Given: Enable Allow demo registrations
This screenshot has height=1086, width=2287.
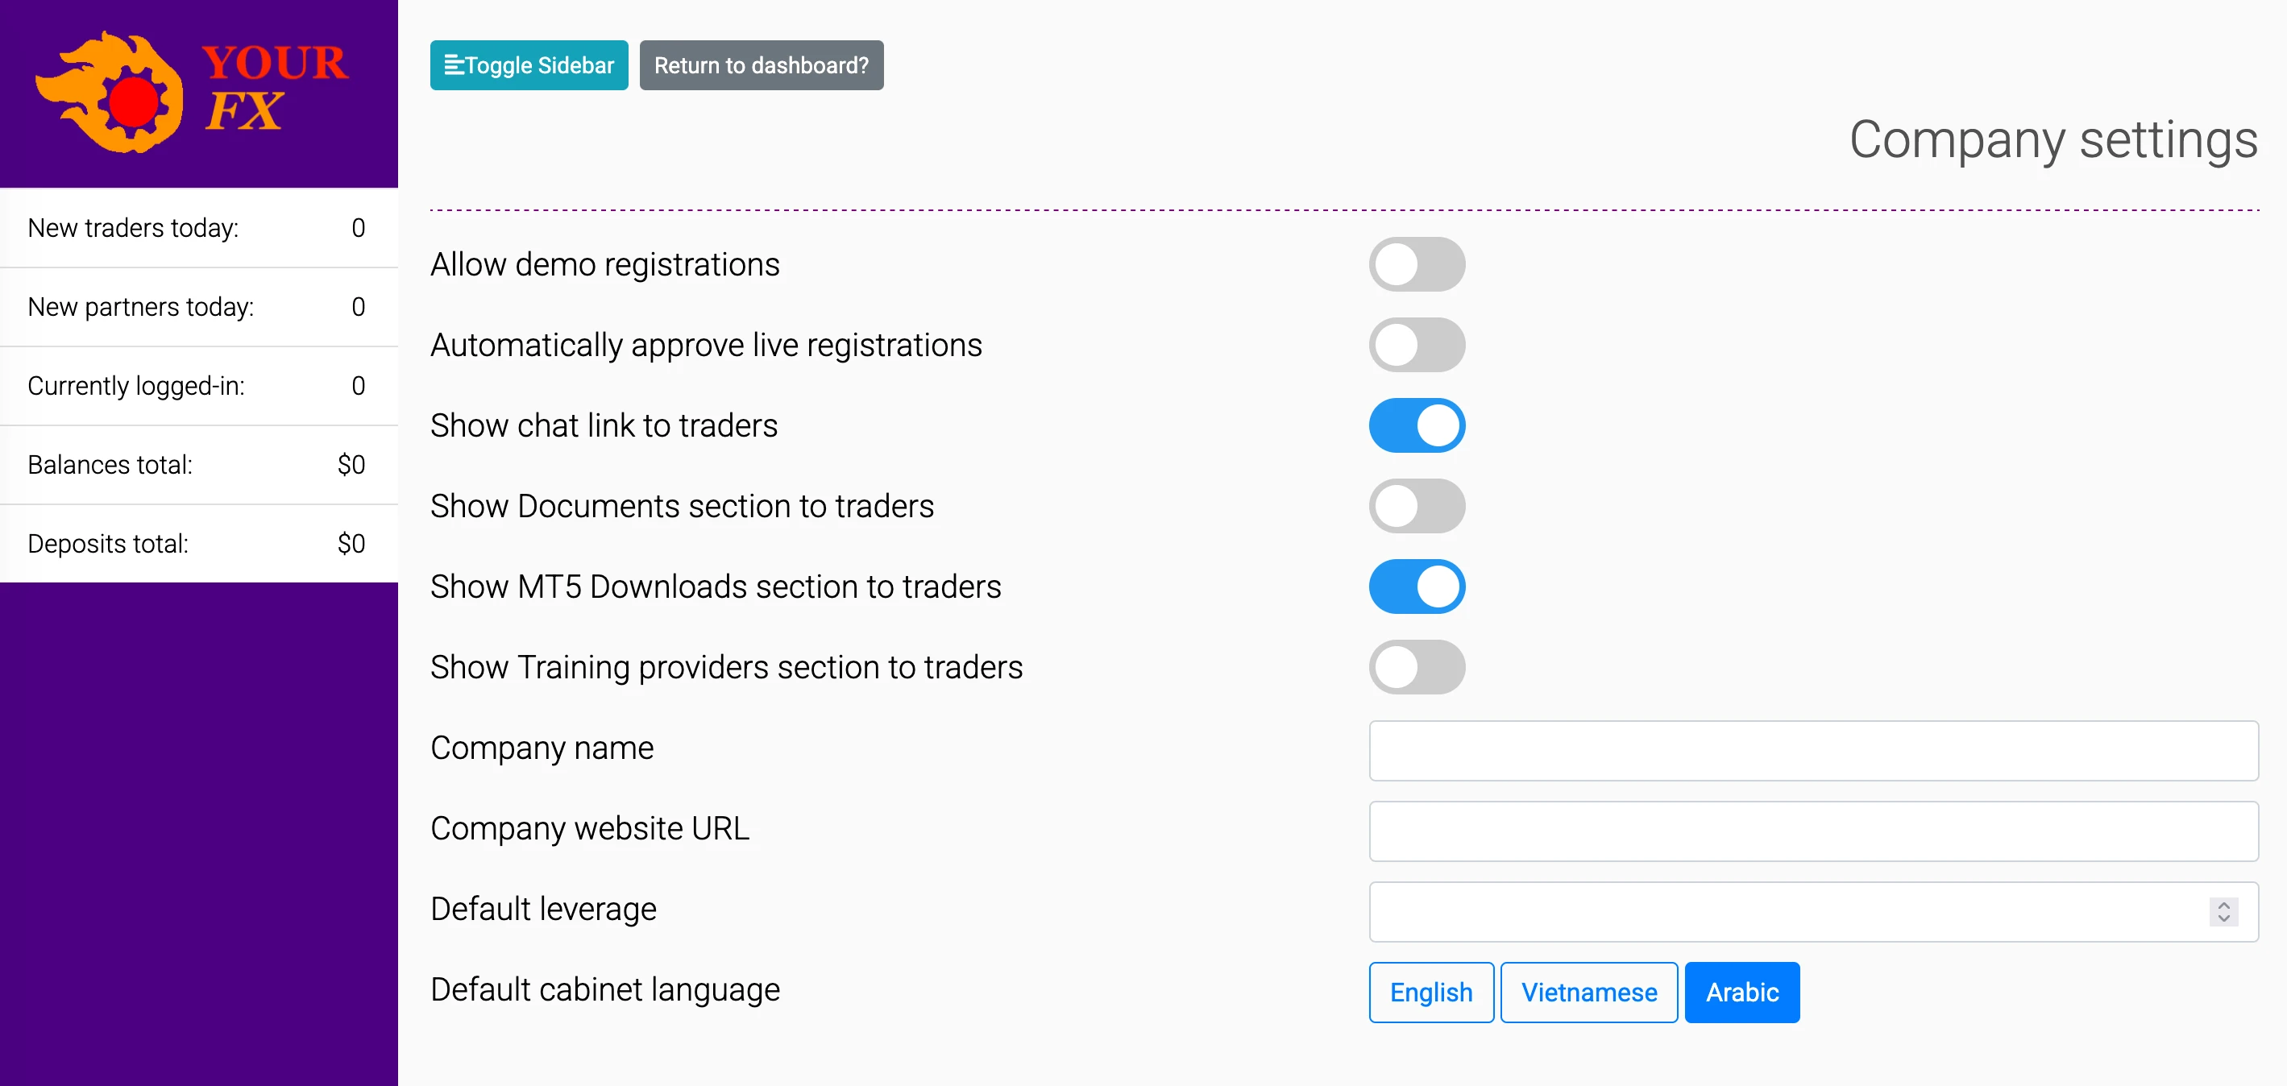Looking at the screenshot, I should pyautogui.click(x=1417, y=263).
